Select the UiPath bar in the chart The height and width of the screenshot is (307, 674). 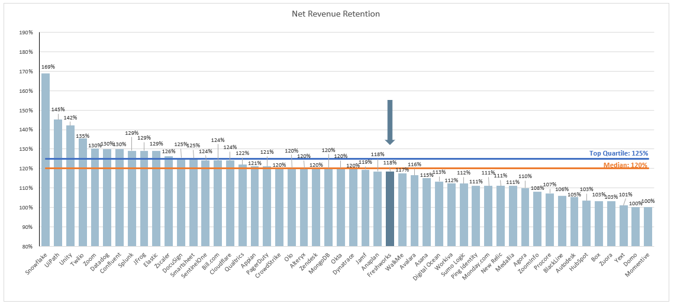(57, 183)
